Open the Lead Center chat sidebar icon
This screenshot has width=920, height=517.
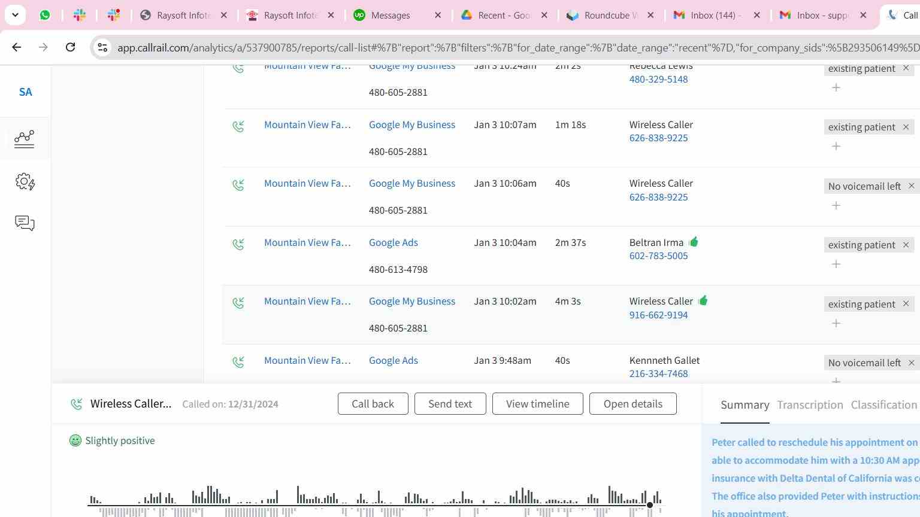tap(25, 223)
